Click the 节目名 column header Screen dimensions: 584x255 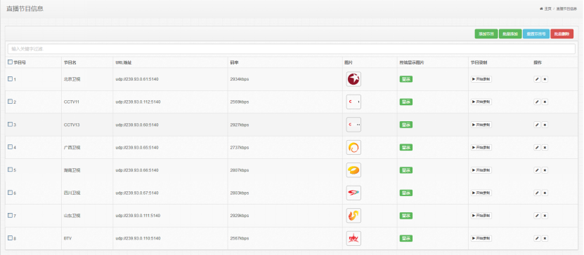pyautogui.click(x=70, y=63)
